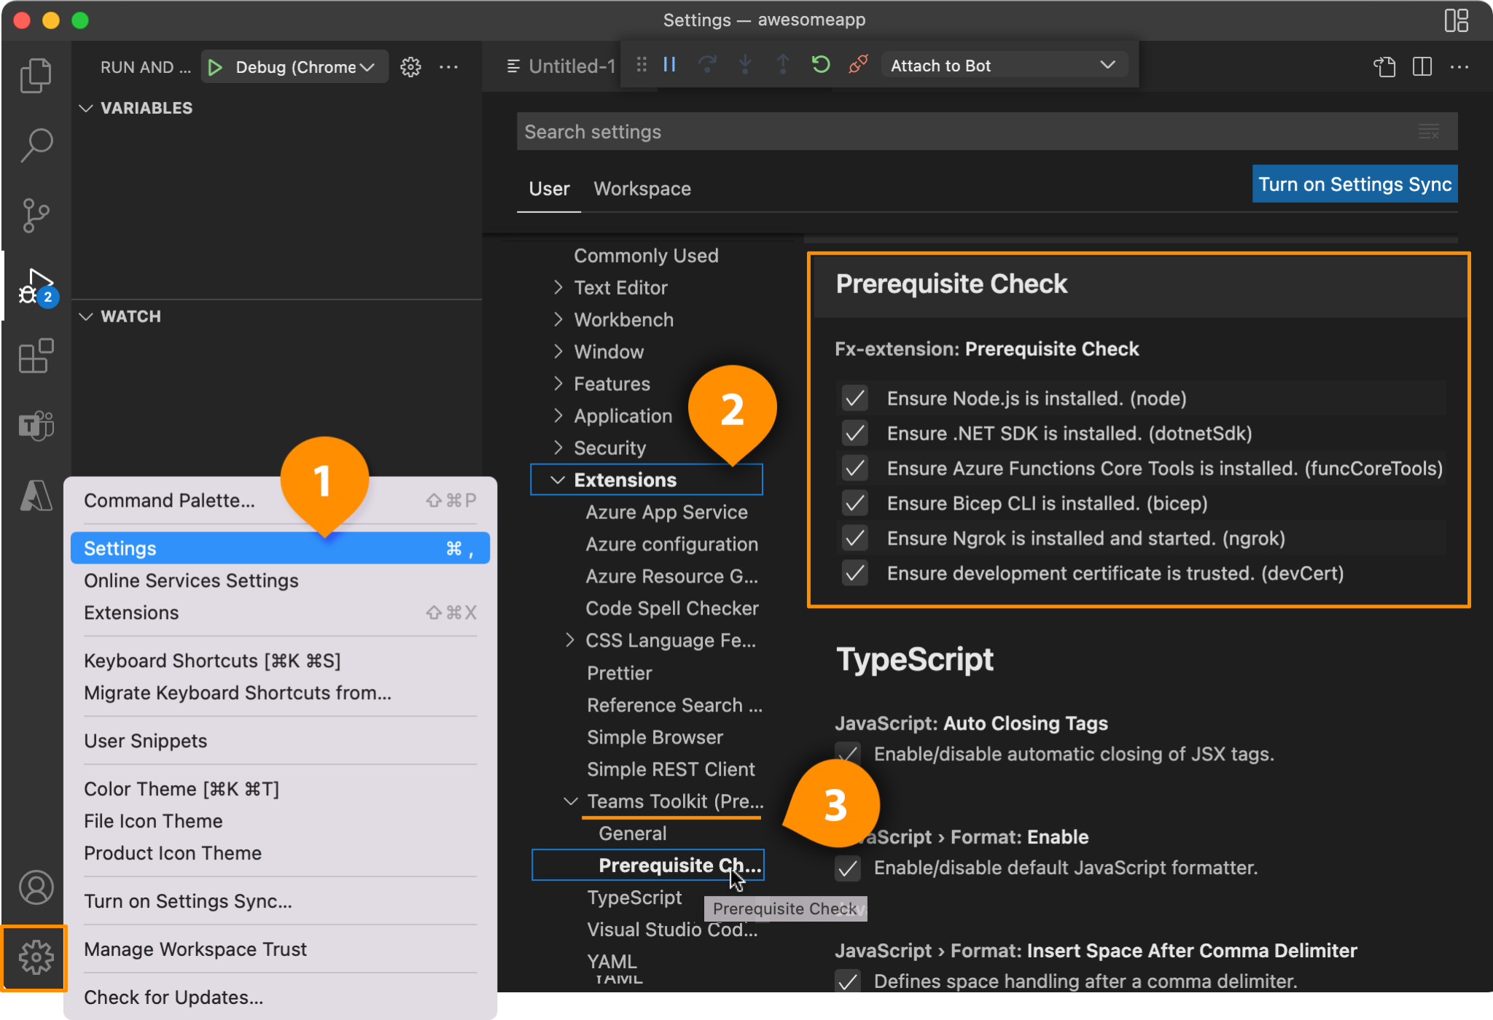Choose Keyboard Shortcuts from the menu
Viewport: 1493px width, 1020px height.
pos(212,661)
